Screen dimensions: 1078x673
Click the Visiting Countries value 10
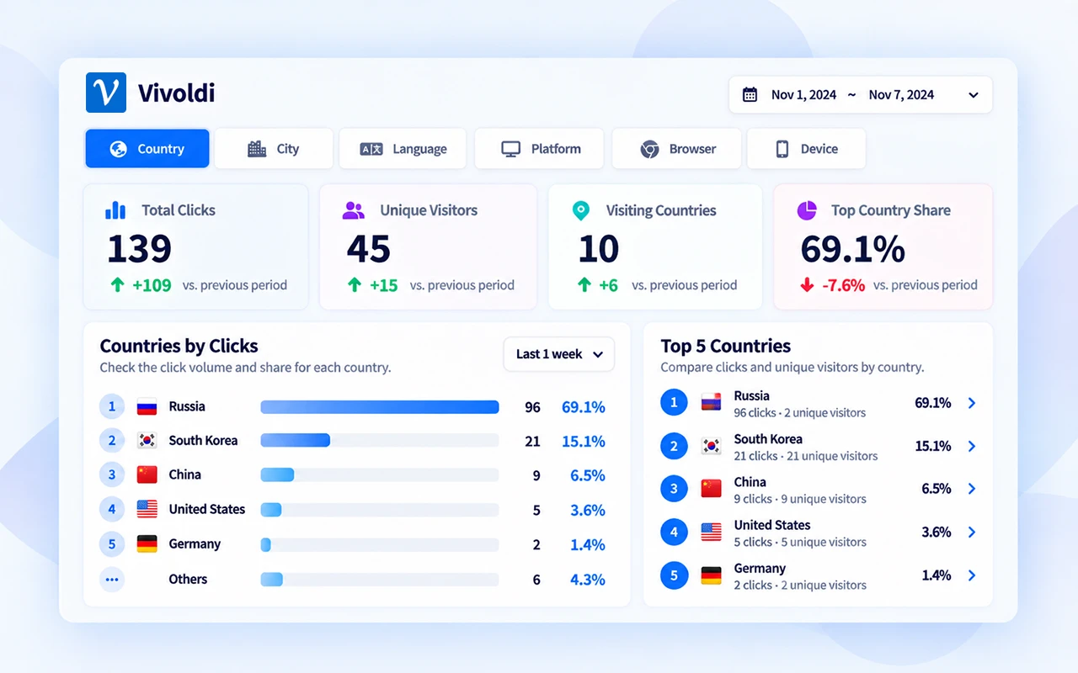pyautogui.click(x=599, y=248)
